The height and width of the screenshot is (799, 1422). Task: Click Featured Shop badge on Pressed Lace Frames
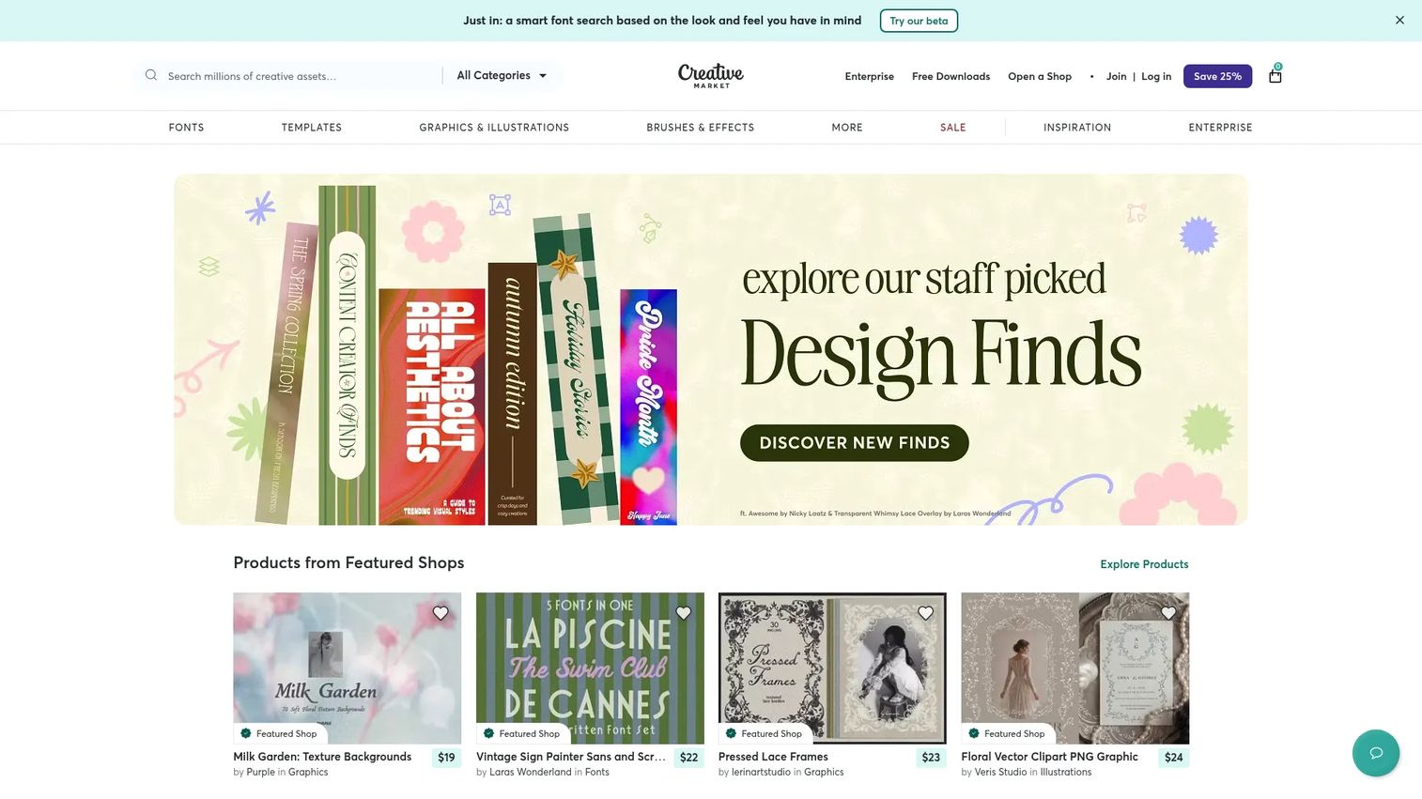764,733
